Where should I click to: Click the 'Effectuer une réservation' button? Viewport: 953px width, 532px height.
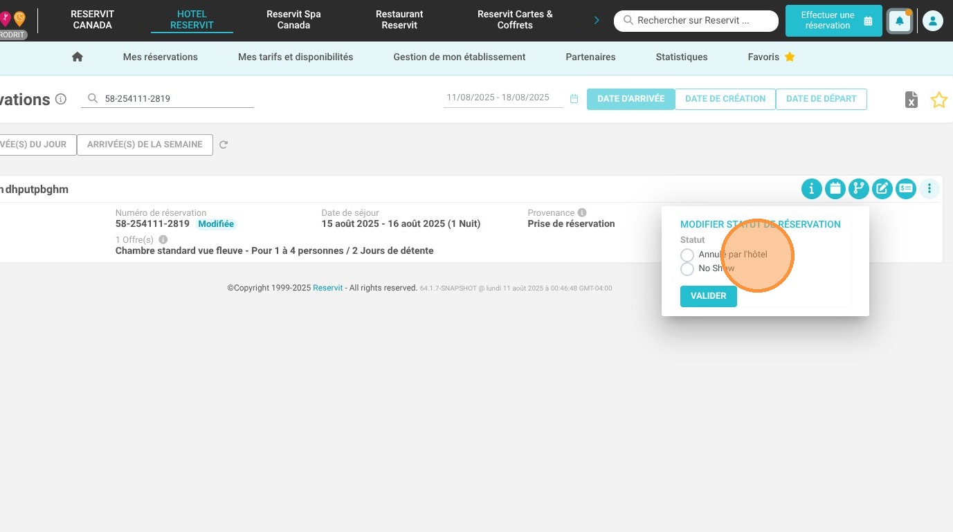tap(834, 21)
